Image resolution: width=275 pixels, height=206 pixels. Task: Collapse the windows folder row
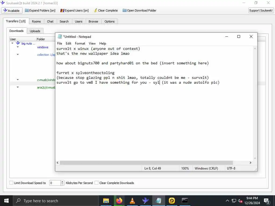18,47
